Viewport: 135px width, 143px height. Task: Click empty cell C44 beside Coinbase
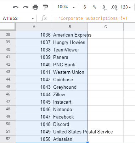(x=106, y=79)
